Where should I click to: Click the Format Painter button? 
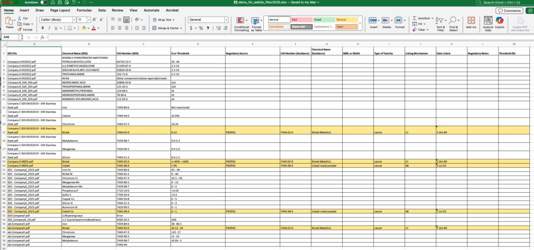tap(25, 30)
